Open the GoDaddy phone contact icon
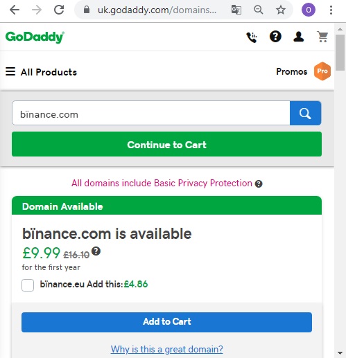 tap(252, 37)
